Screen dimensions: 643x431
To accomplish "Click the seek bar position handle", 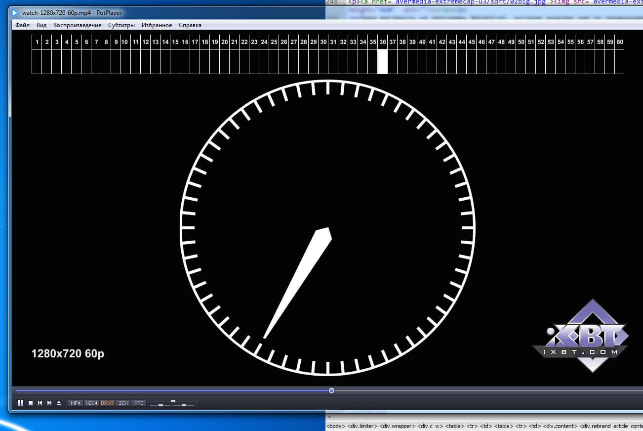I will [x=331, y=390].
